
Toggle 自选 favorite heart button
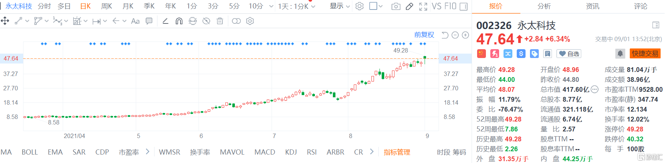click(x=569, y=54)
